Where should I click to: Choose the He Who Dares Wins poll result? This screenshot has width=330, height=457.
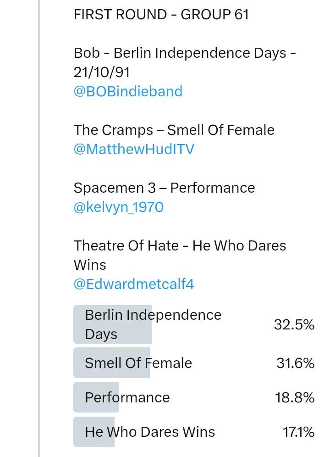[150, 432]
